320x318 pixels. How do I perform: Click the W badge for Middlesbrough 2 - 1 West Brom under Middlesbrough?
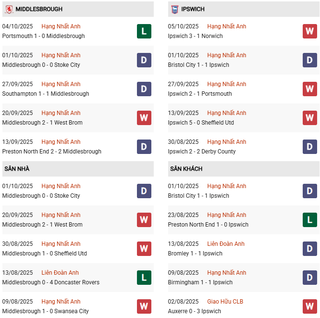click(144, 118)
